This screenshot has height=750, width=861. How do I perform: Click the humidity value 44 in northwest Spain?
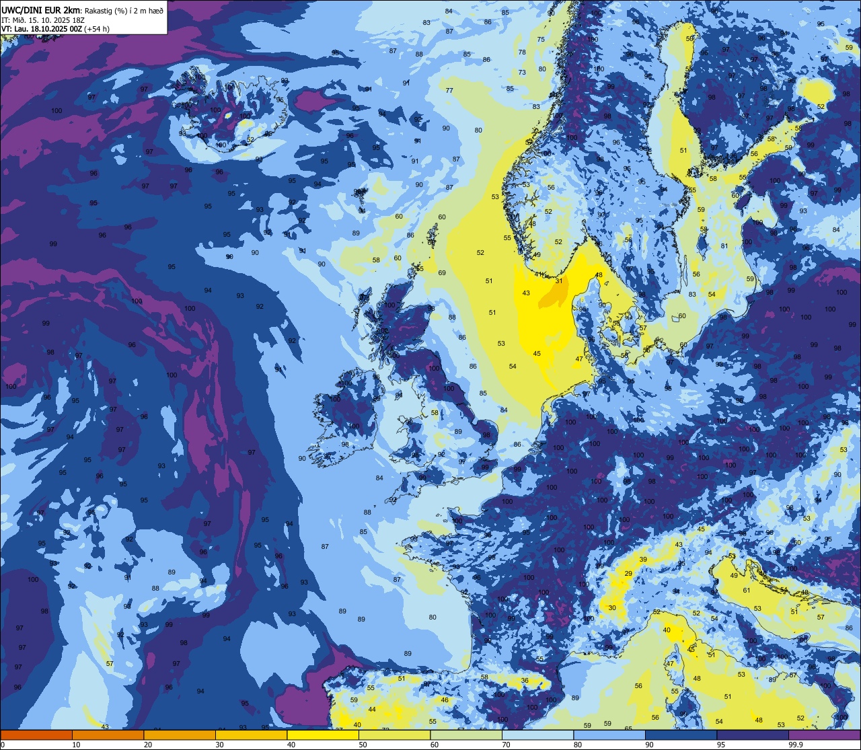pos(372,710)
